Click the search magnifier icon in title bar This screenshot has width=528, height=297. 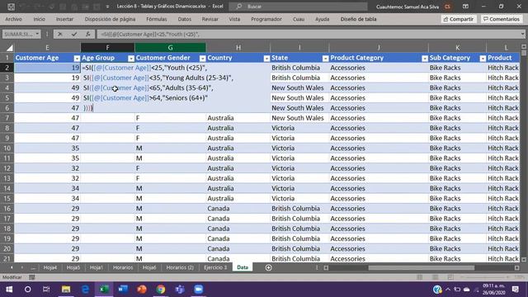[x=239, y=7]
